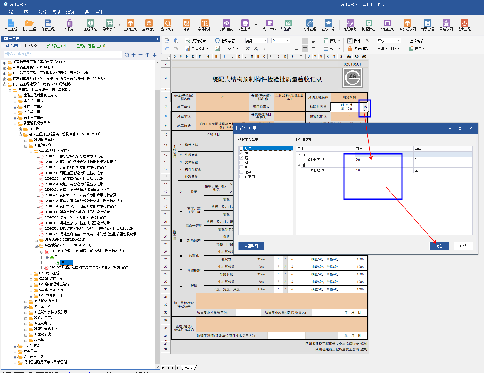Expand 03建筑装饰装修 tree node

click(x=26, y=302)
